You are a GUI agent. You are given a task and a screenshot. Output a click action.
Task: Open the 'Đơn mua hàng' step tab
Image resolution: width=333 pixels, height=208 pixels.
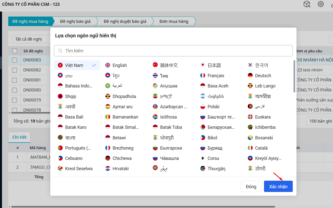(174, 21)
